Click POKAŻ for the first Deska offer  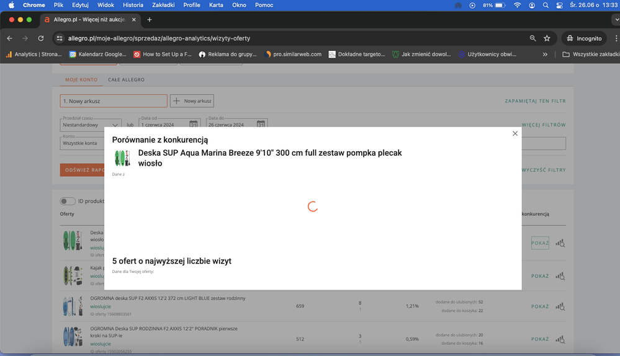point(540,243)
